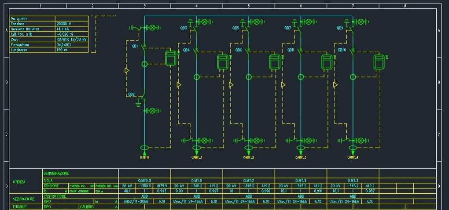The image size is (449, 210).
Task: Click the 0.987 cos φ cell
Action: coord(370,191)
